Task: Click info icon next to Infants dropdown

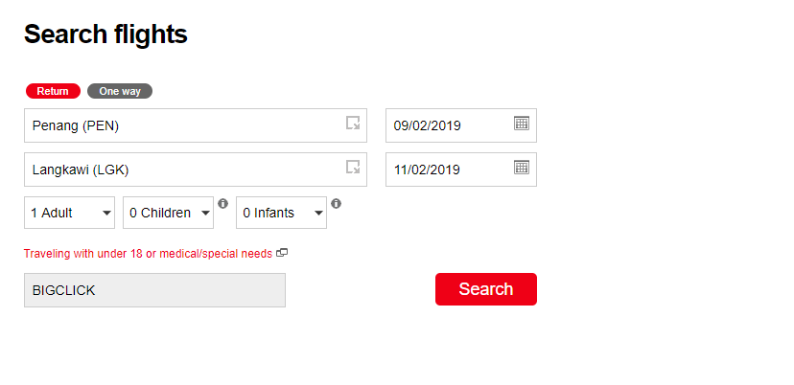Action: (336, 203)
